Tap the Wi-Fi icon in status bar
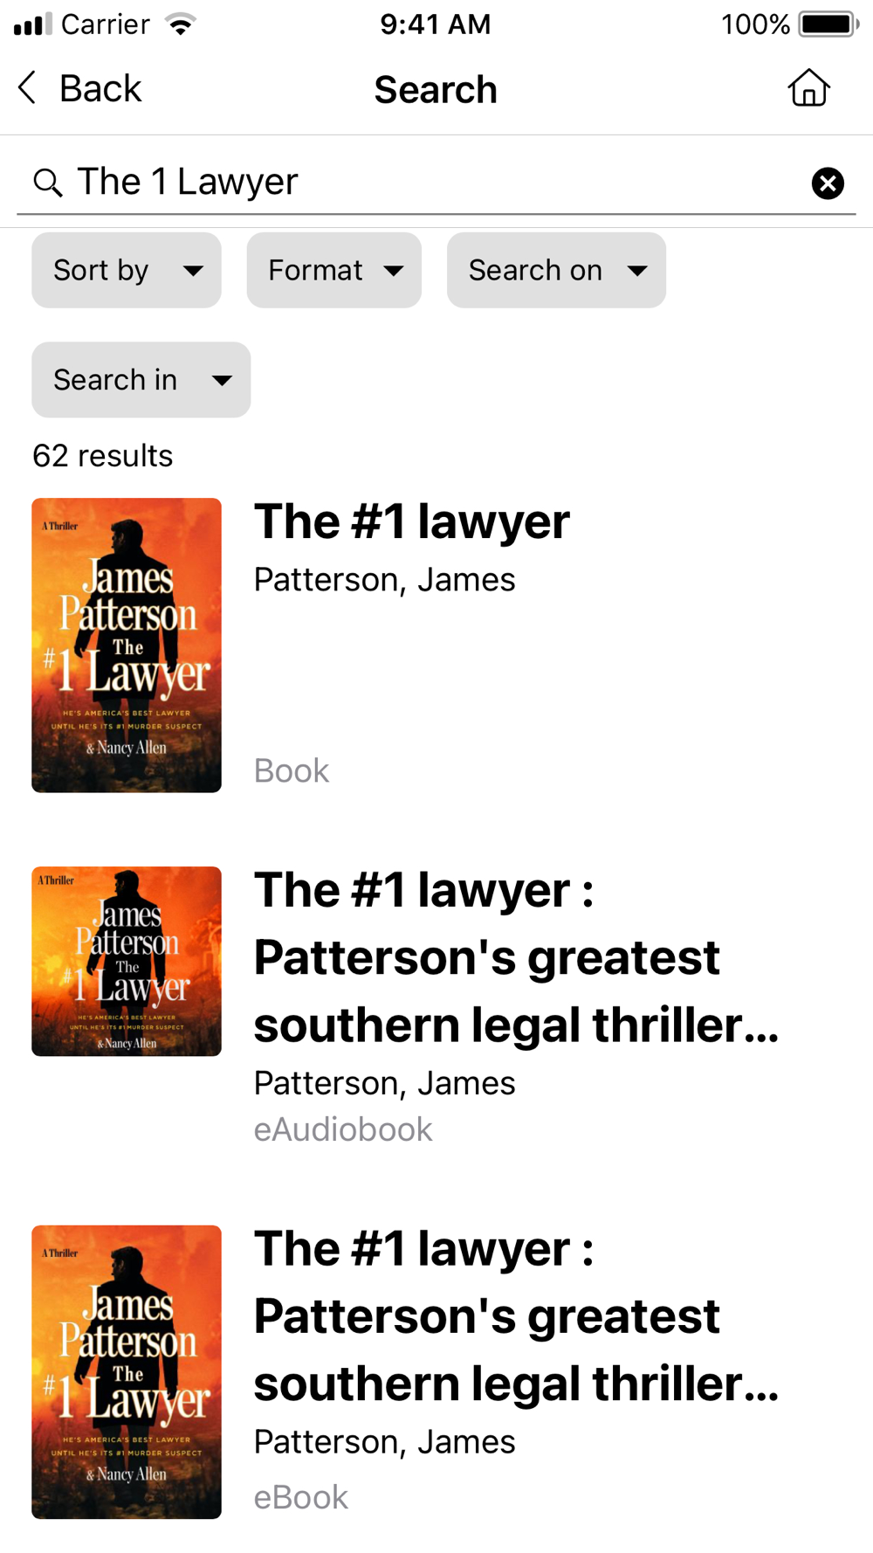 (181, 24)
